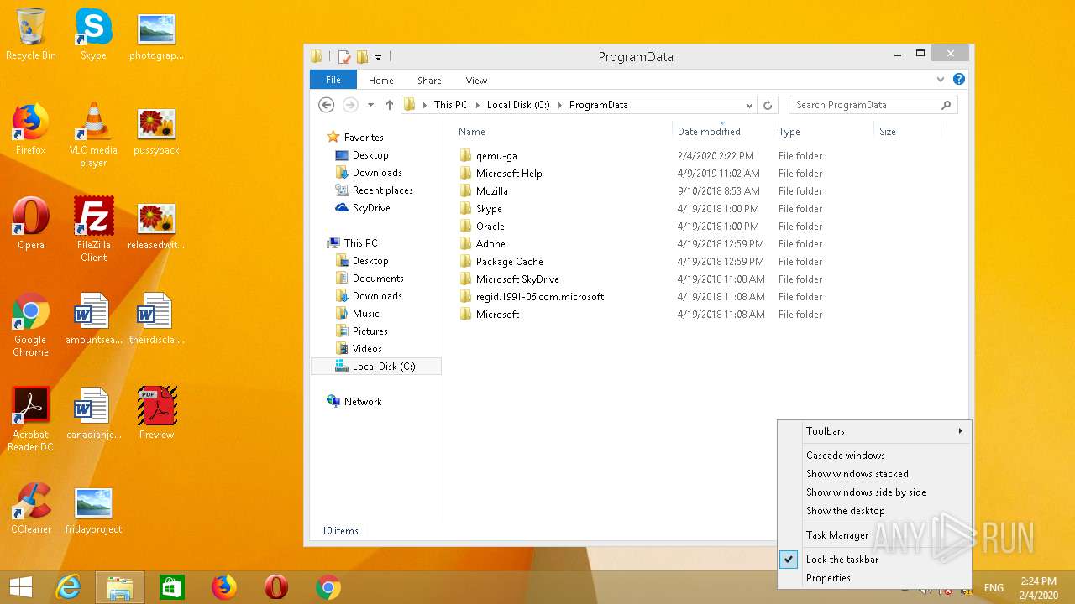Open the dropdown after Local Disk (C:) in path
The width and height of the screenshot is (1075, 604).
click(x=559, y=105)
